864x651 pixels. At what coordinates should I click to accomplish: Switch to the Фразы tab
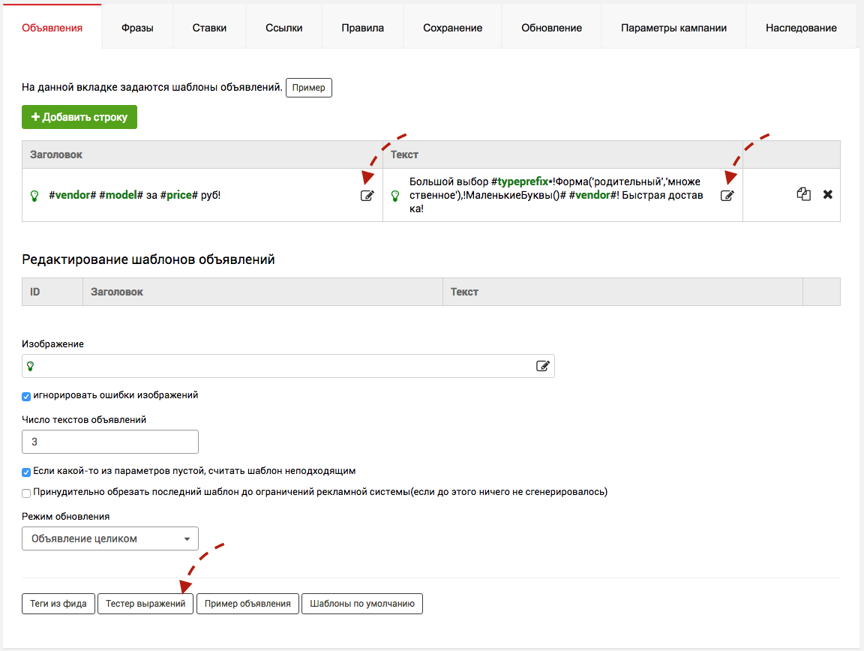(137, 28)
